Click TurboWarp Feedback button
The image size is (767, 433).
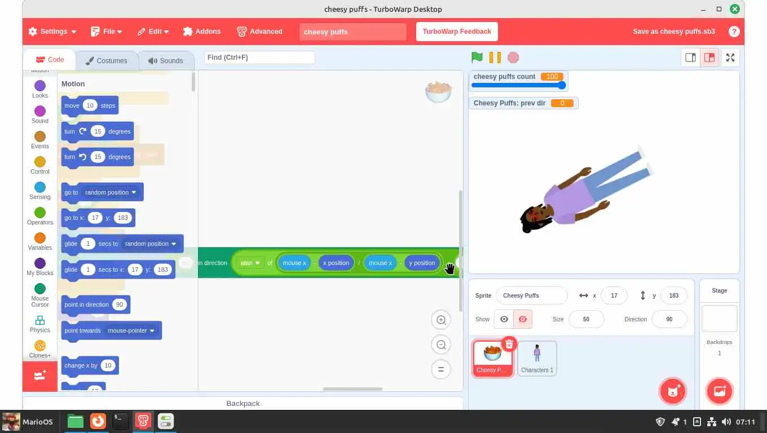point(457,32)
